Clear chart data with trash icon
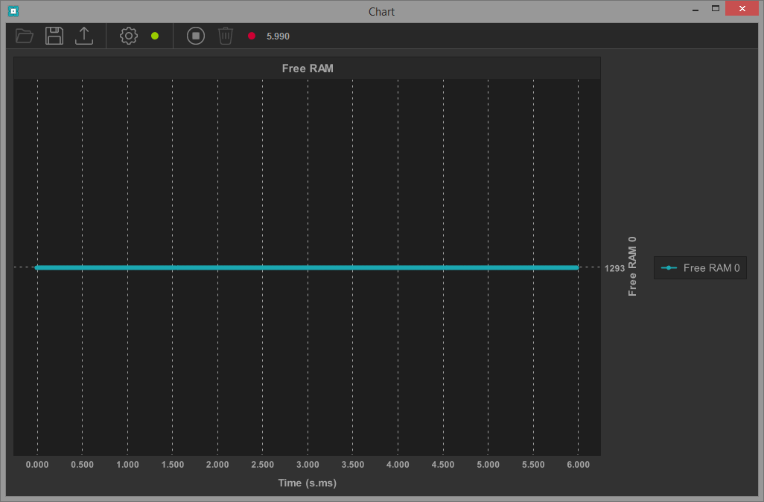764x502 pixels. [226, 36]
